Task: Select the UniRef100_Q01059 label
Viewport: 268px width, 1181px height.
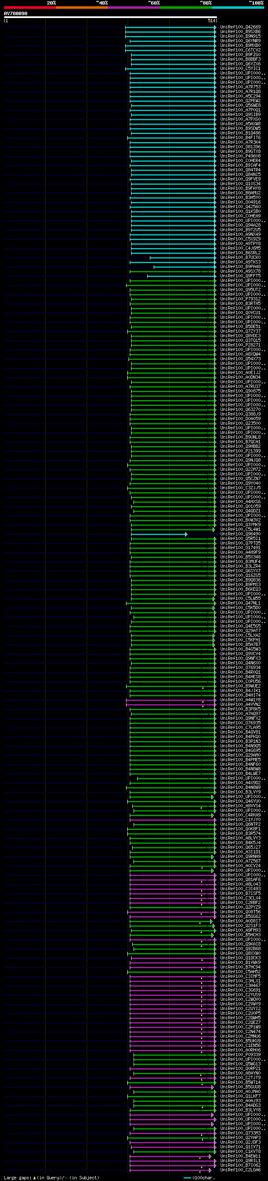Action: coord(240,506)
